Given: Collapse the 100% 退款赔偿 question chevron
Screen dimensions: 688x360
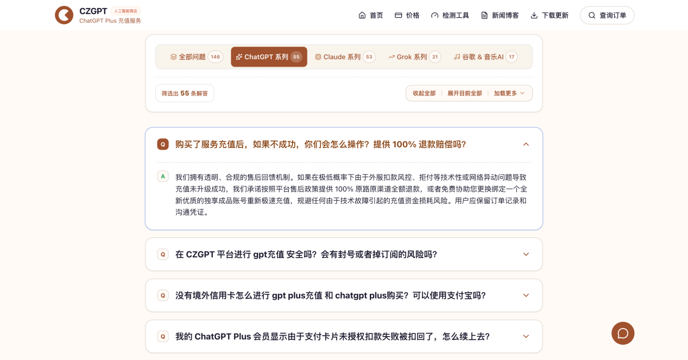Looking at the screenshot, I should pos(526,144).
